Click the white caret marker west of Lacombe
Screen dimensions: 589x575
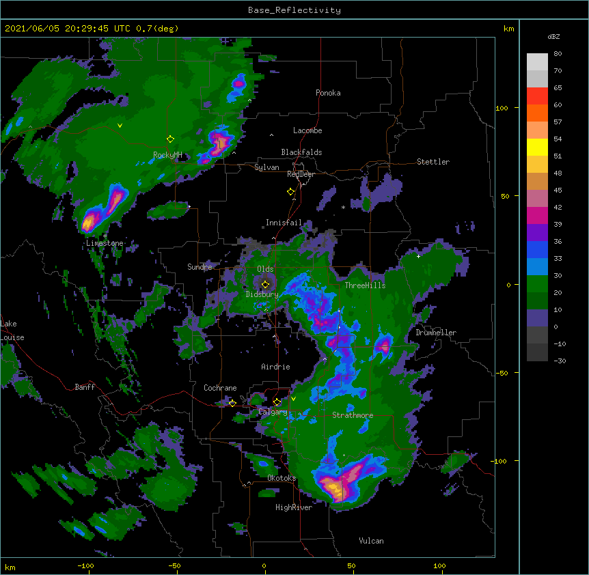tap(271, 135)
